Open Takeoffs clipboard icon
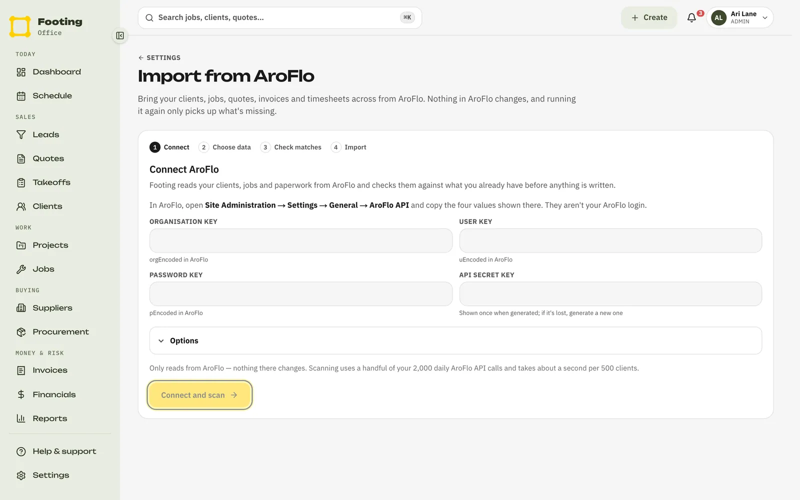 [x=21, y=182]
